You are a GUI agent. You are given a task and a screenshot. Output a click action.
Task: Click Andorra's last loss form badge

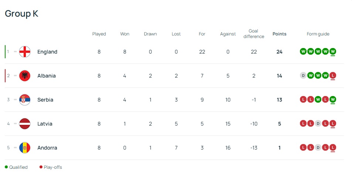click(x=333, y=147)
